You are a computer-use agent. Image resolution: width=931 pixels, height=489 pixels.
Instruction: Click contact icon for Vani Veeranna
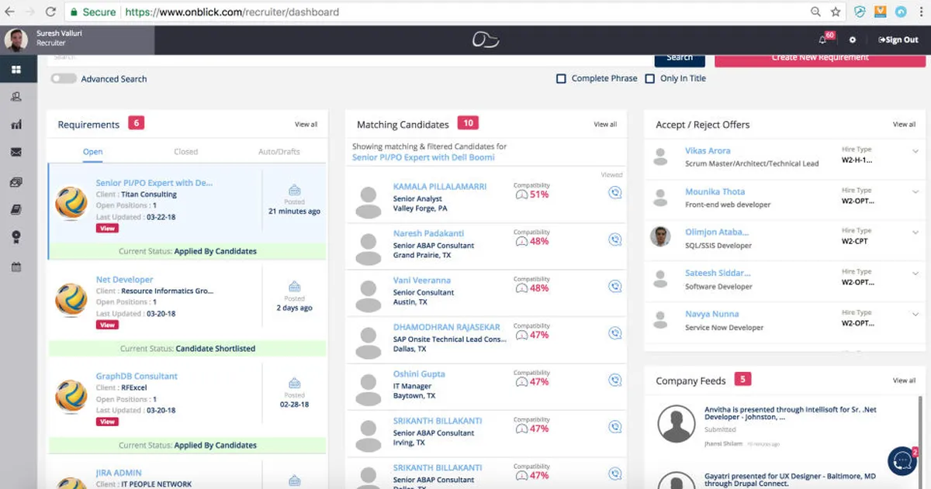615,287
